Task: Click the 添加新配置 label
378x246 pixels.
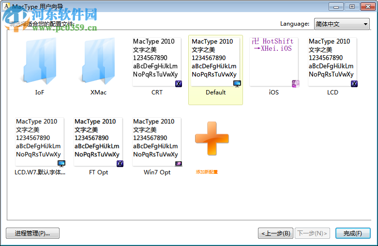Action: pyautogui.click(x=207, y=172)
